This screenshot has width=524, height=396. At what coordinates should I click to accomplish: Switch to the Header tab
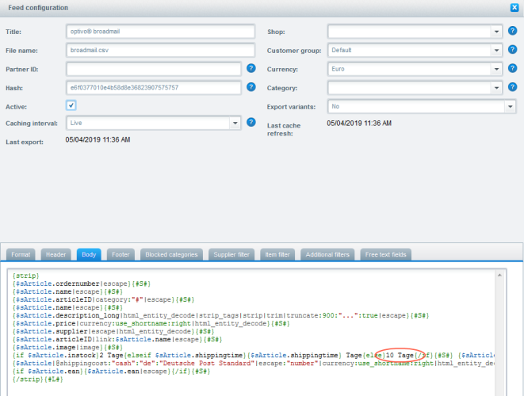[55, 254]
